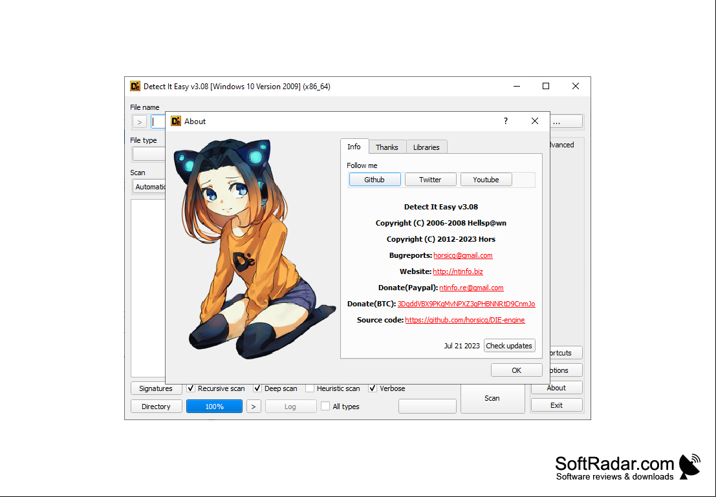Click the Log button

point(290,406)
